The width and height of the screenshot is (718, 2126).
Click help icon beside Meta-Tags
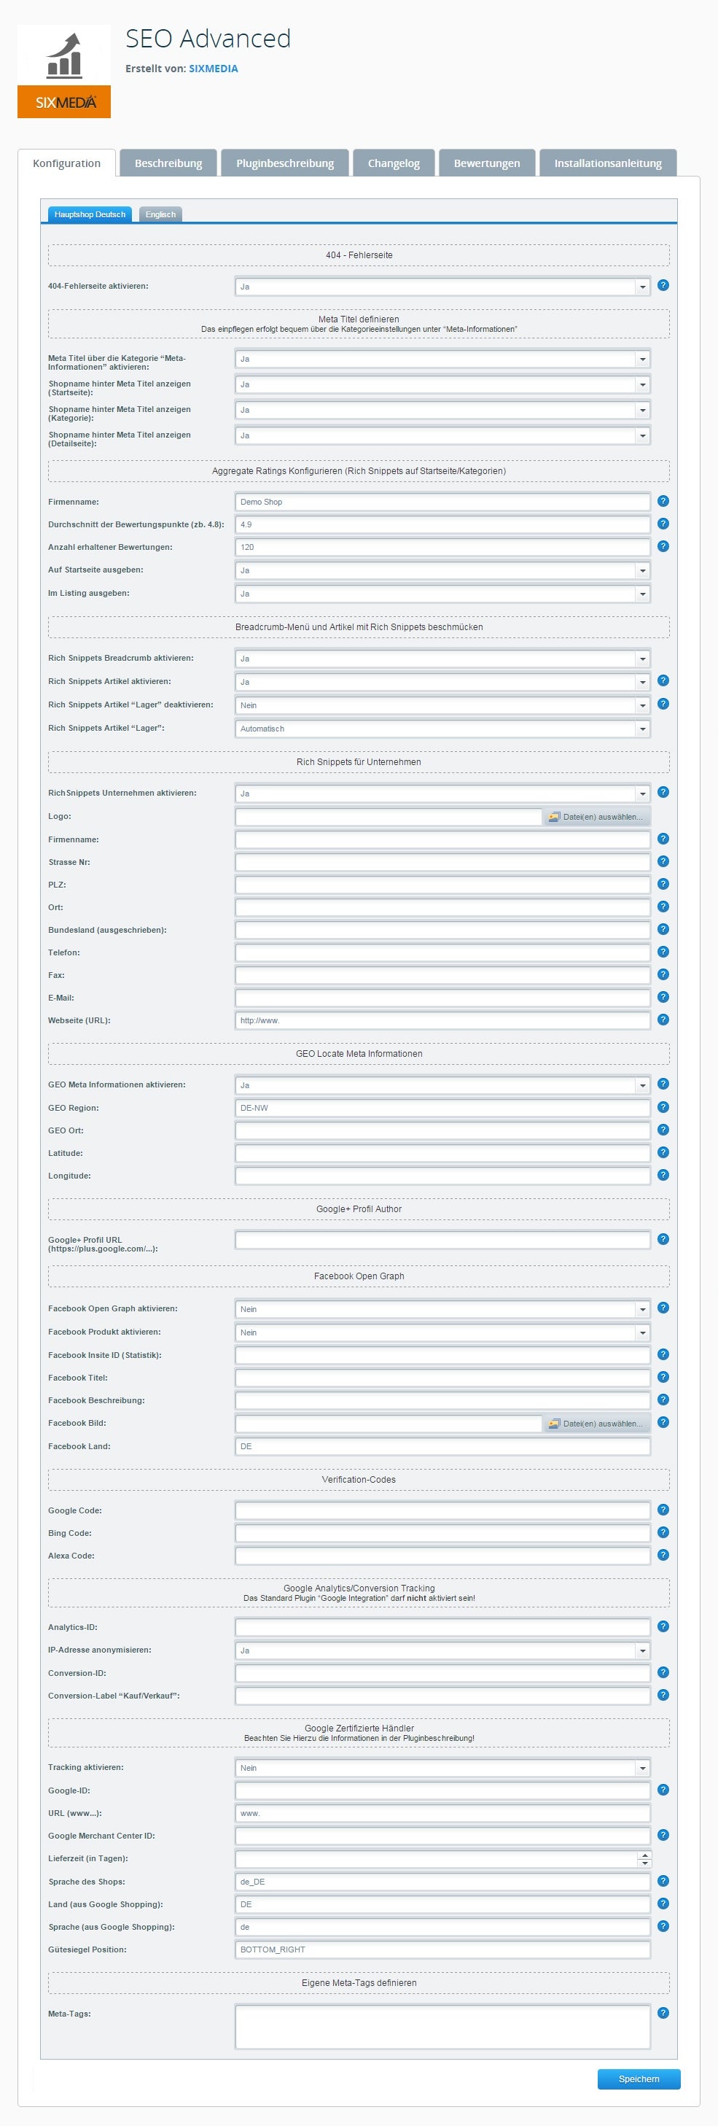663,2013
